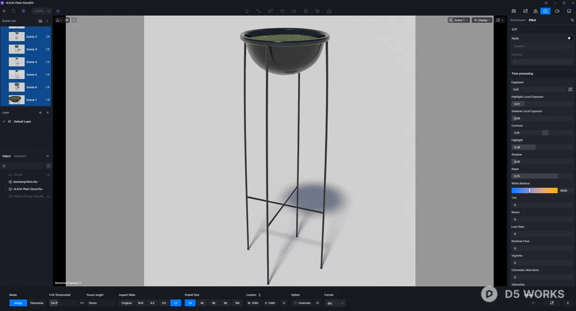Choose 2k preset size
The width and height of the screenshot is (576, 311).
(x=190, y=303)
